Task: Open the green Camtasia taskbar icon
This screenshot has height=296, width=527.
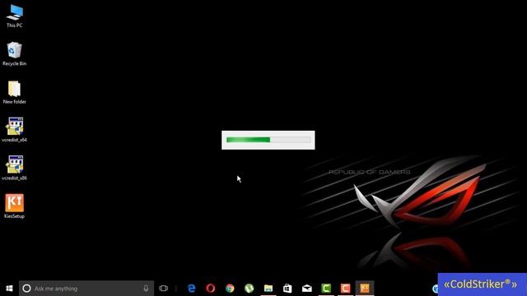Action: tap(326, 289)
